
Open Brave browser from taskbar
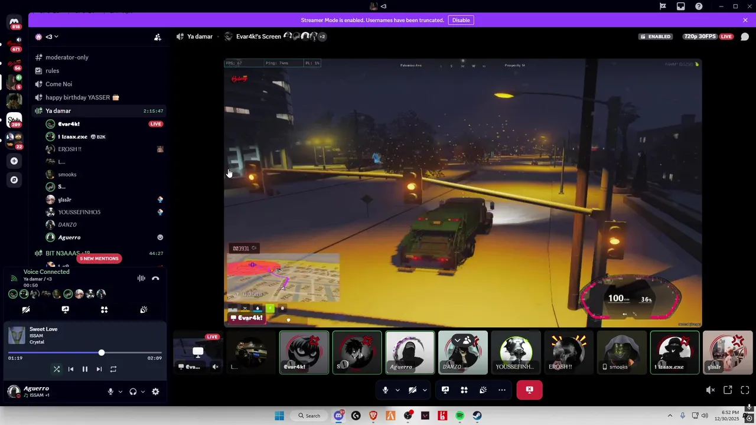tap(373, 416)
